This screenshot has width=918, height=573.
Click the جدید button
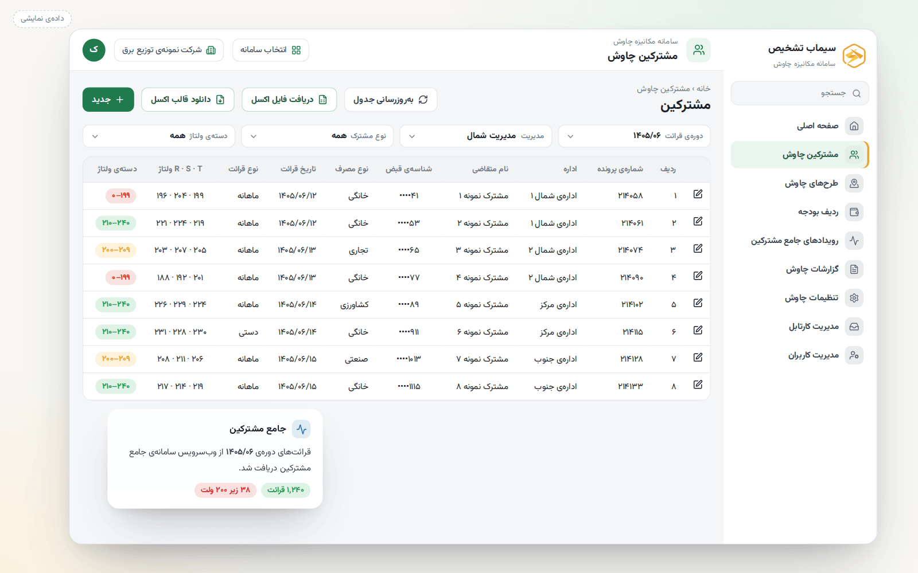(108, 100)
